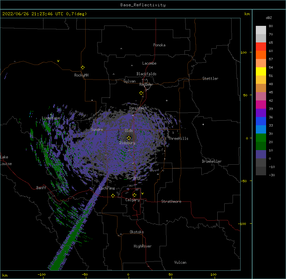Select the green swatch between 30 and 20 dBZ
The height and width of the screenshot is (279, 286).
coord(261,138)
